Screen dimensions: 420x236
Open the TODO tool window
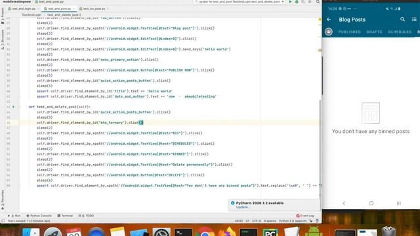coord(86,216)
